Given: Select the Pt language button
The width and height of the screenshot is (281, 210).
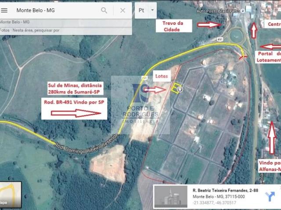Looking at the screenshot, I should point(141,10).
